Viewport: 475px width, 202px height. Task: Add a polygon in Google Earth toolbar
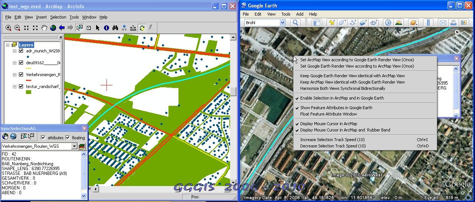(x=342, y=23)
